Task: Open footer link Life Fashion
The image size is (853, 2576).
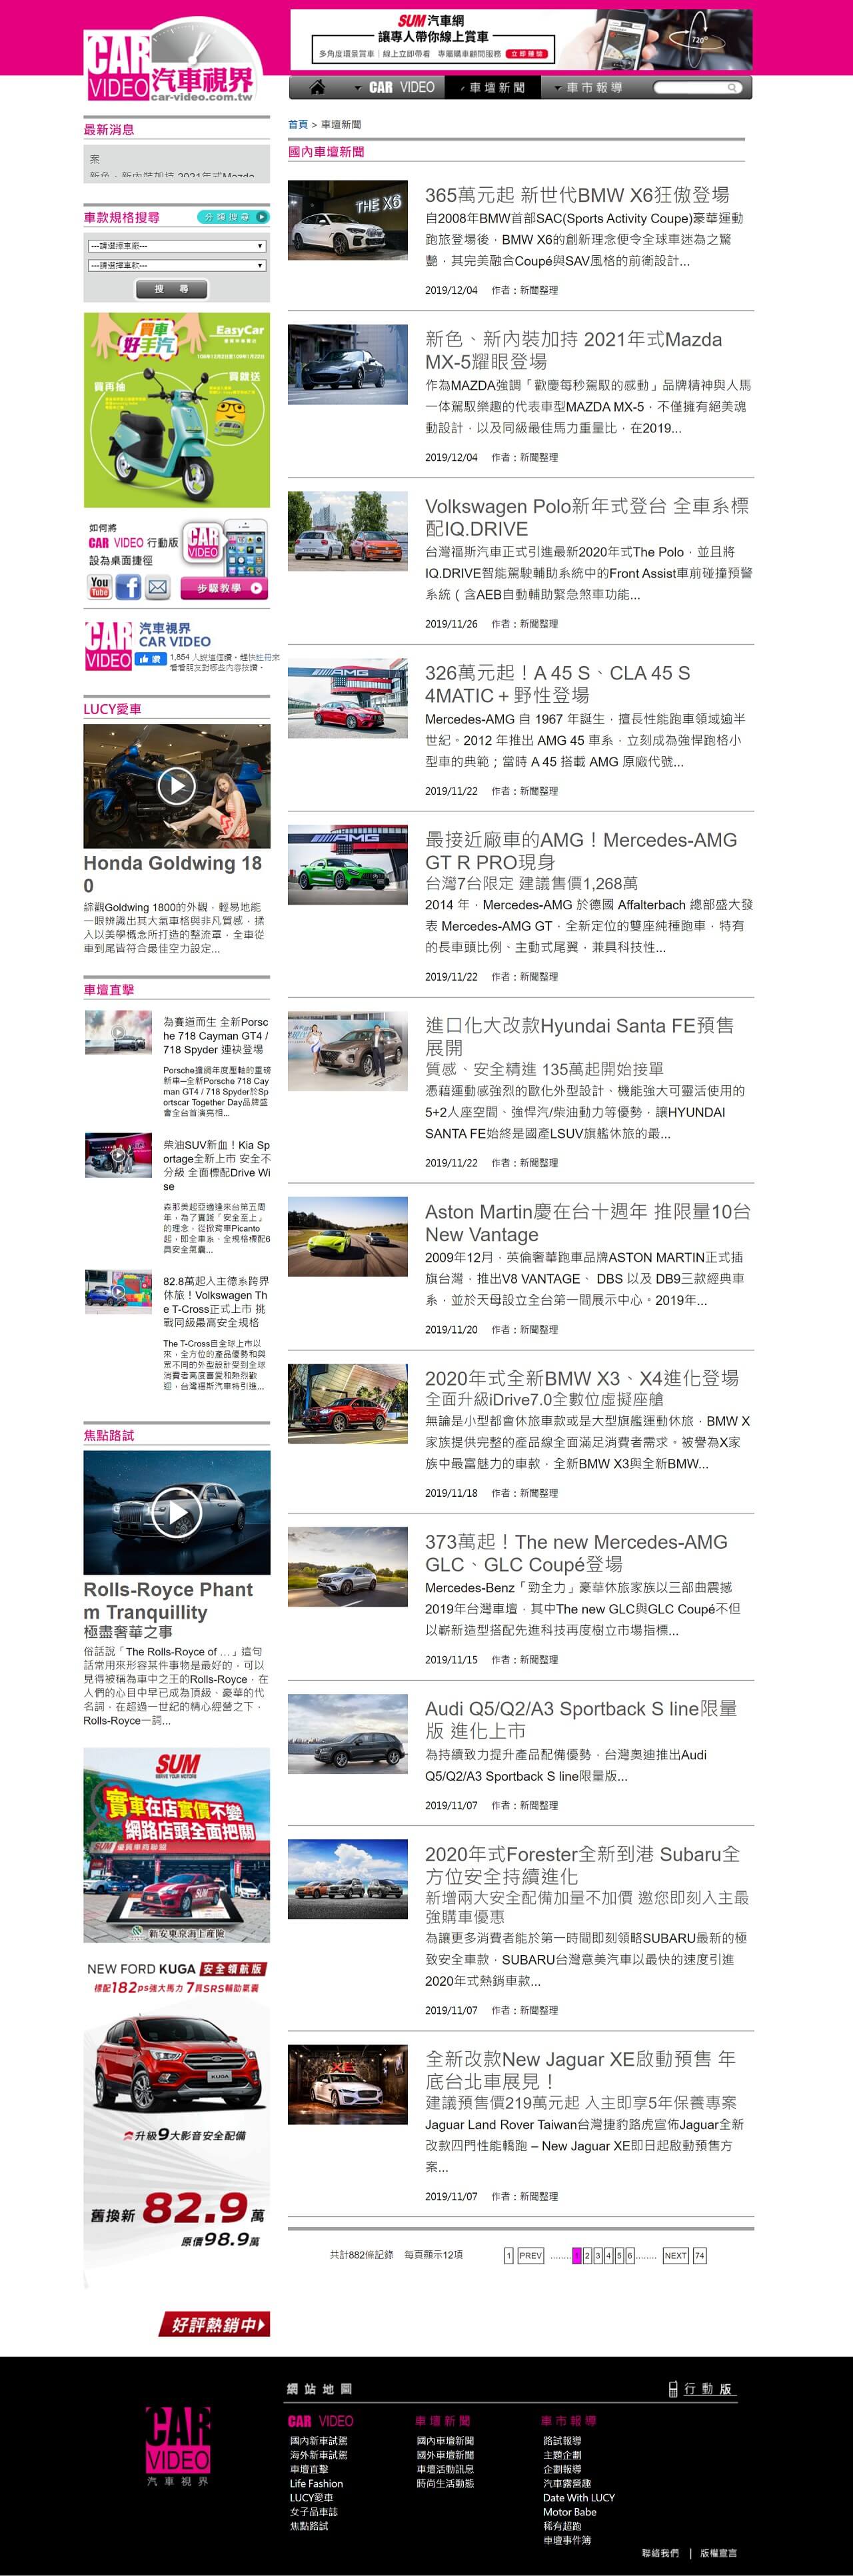Action: [x=316, y=2483]
